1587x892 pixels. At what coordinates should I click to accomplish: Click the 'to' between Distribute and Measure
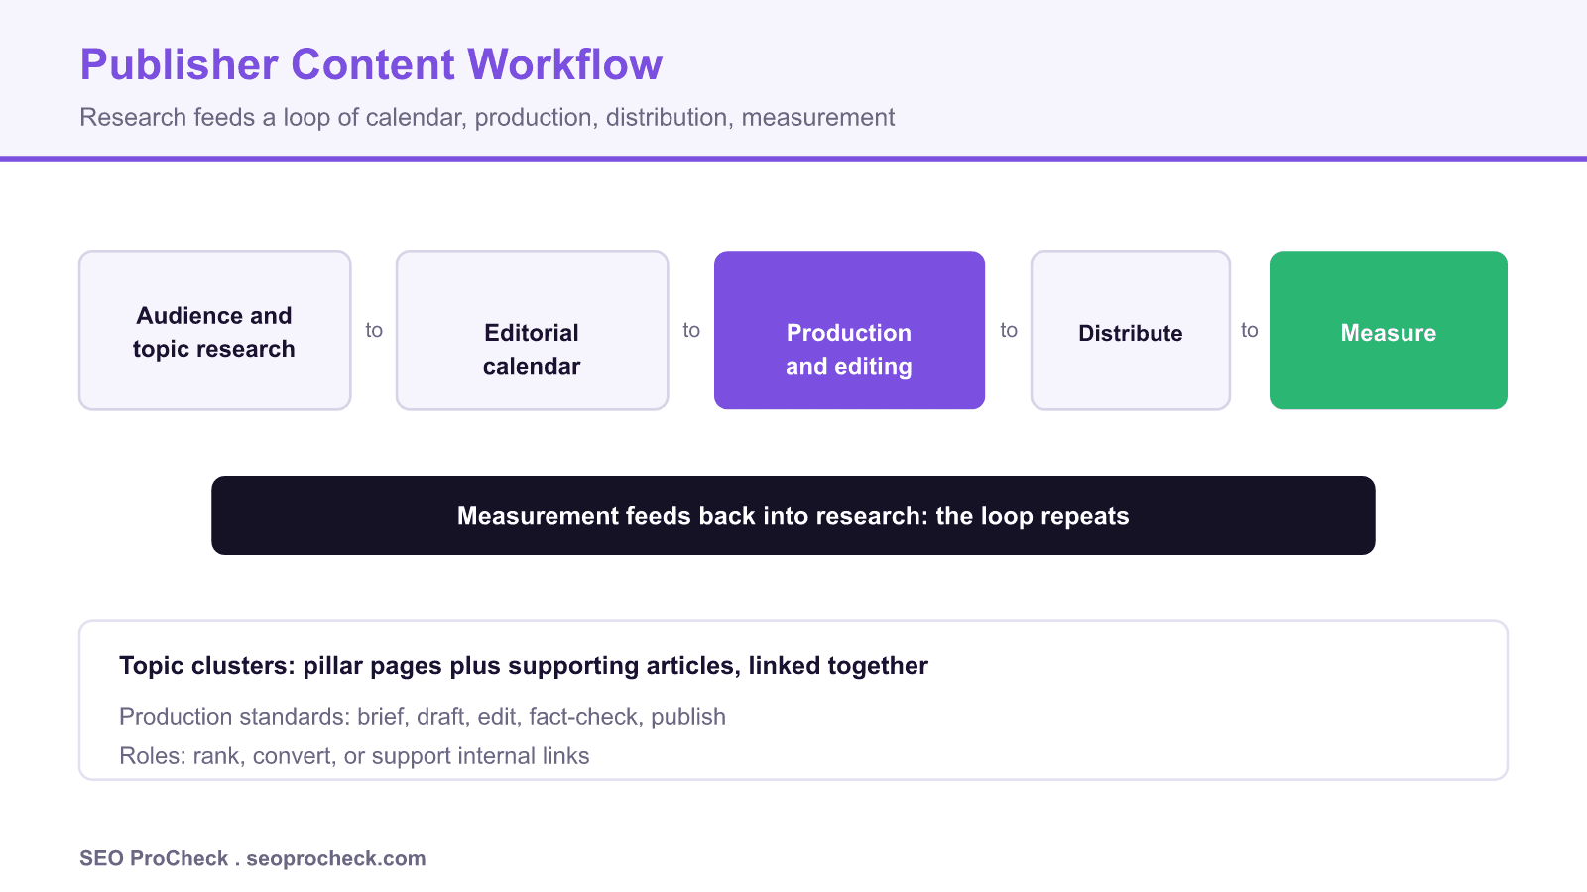1250,330
